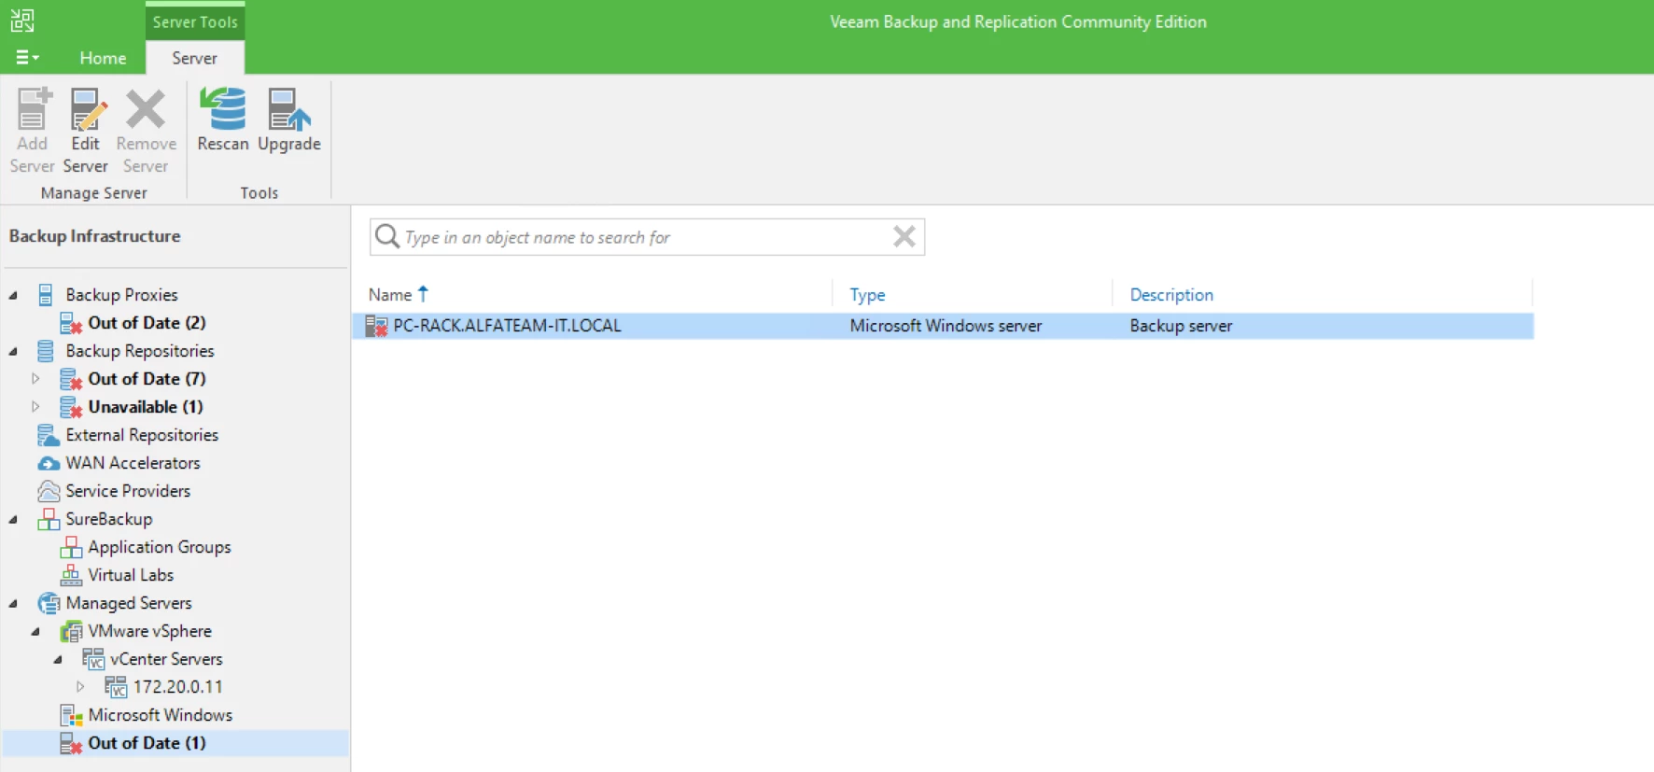Viewport: 1654px width, 772px height.
Task: Select Managed Servers in the tree
Action: click(129, 603)
